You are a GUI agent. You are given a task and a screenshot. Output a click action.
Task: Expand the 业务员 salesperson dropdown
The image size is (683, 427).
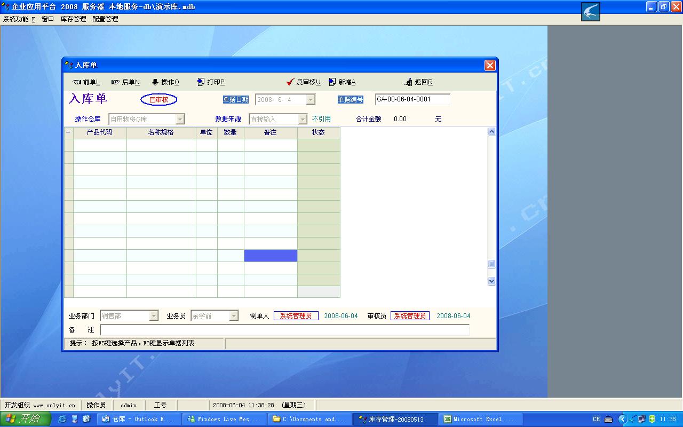[234, 316]
